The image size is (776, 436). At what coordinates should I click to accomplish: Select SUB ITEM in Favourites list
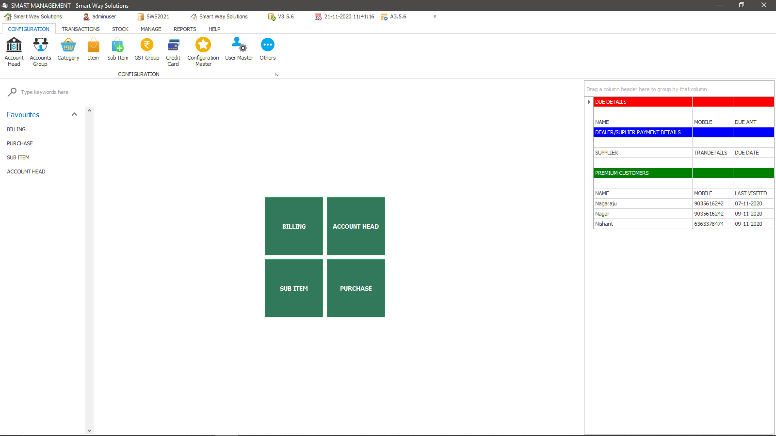[x=18, y=157]
